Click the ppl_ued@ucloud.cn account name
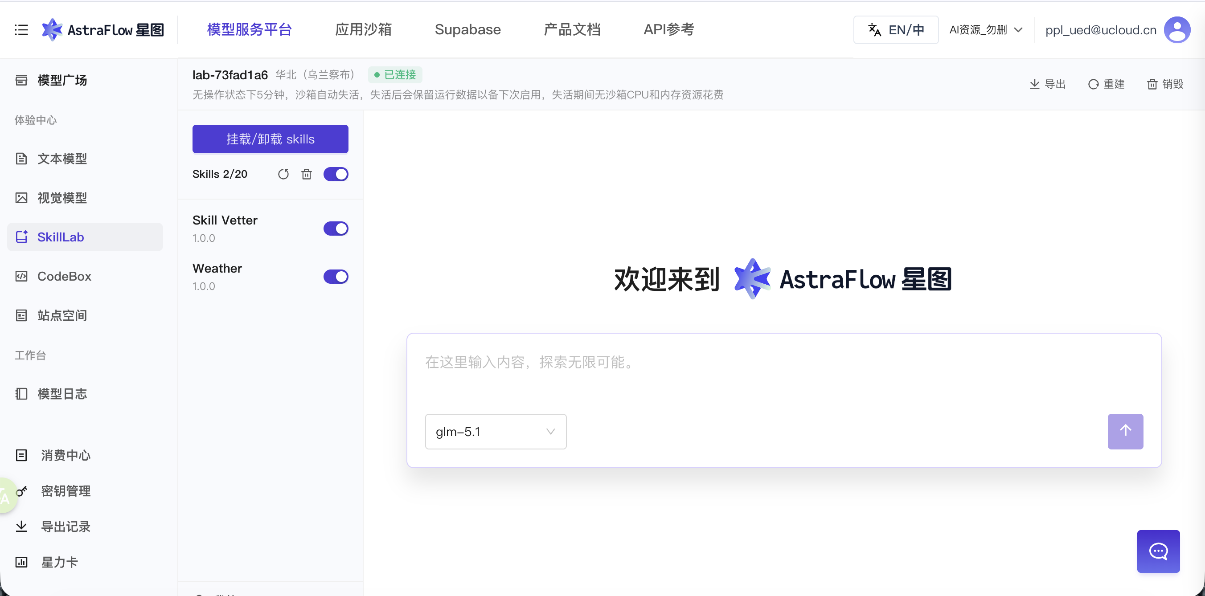Viewport: 1205px width, 596px height. point(1101,30)
